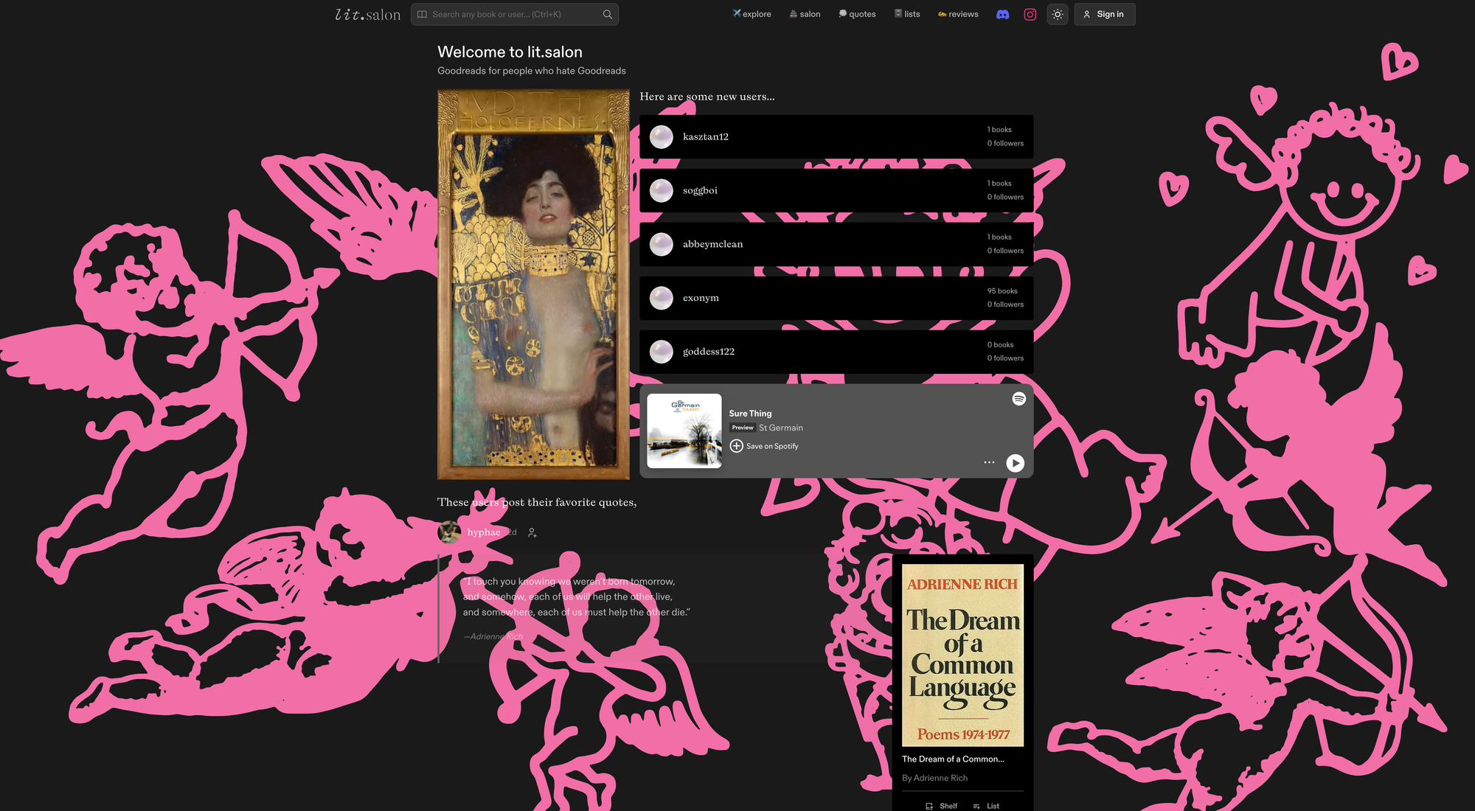Screen dimensions: 1475x811
Task: Click the Sign in button
Action: click(x=1104, y=14)
